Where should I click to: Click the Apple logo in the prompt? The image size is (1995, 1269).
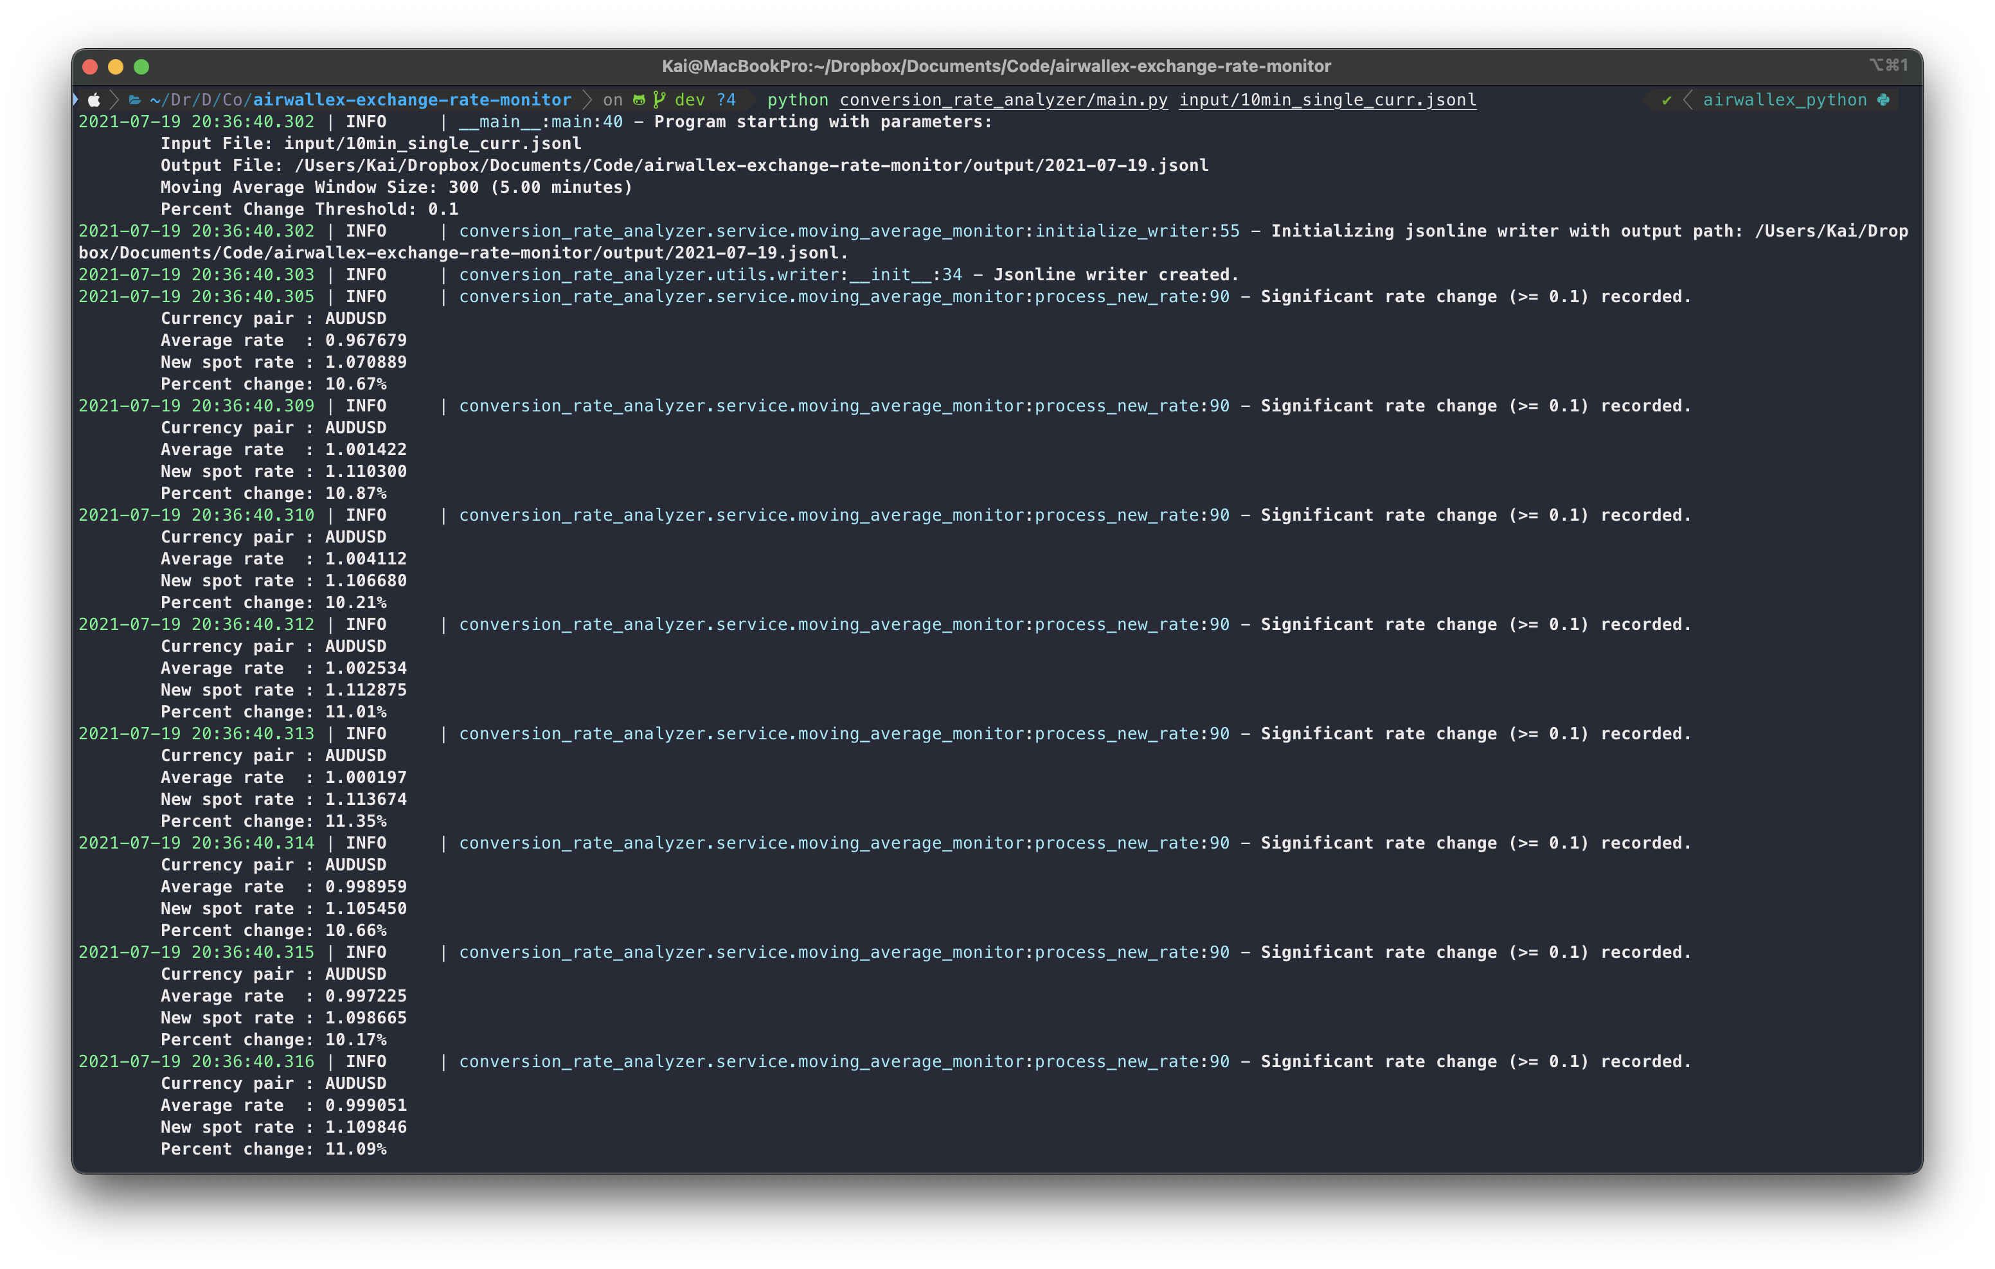pyautogui.click(x=94, y=100)
